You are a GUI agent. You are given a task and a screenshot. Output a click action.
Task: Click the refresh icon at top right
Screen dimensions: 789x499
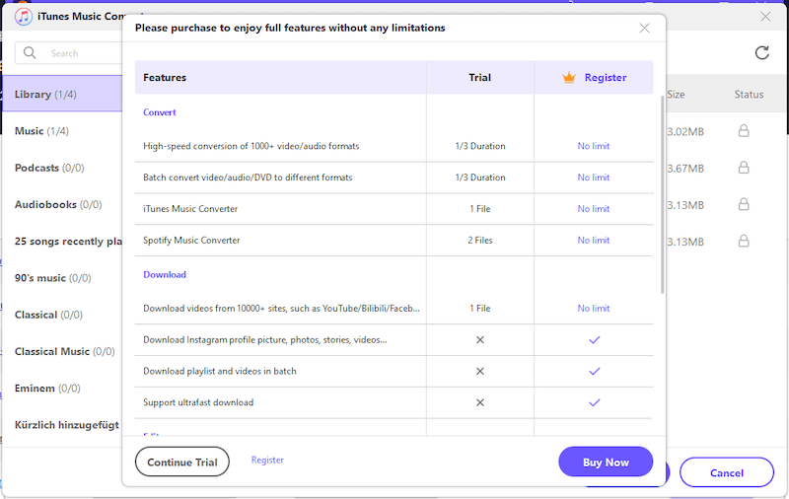(x=761, y=53)
